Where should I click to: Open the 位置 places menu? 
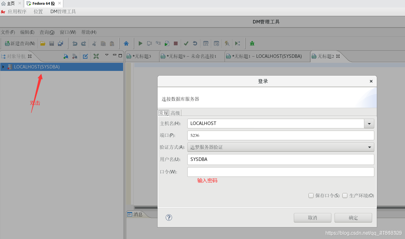38,12
